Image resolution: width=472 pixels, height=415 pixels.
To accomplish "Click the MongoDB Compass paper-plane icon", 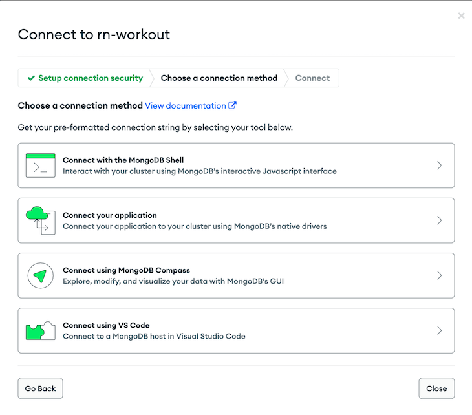I will point(41,275).
